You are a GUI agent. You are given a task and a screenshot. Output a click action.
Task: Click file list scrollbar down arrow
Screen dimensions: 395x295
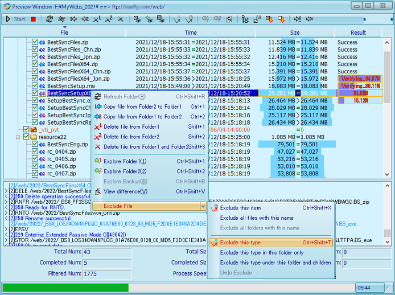coord(387,175)
